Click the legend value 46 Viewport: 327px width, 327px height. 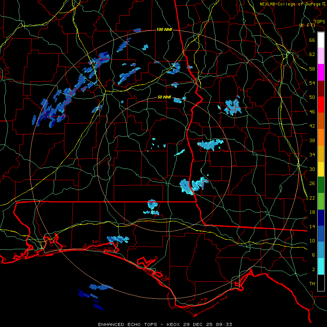(312, 112)
